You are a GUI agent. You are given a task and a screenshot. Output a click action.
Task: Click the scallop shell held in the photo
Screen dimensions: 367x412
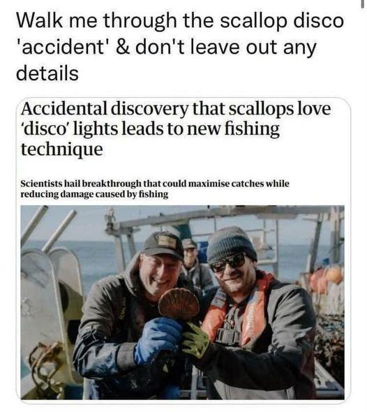(x=179, y=304)
